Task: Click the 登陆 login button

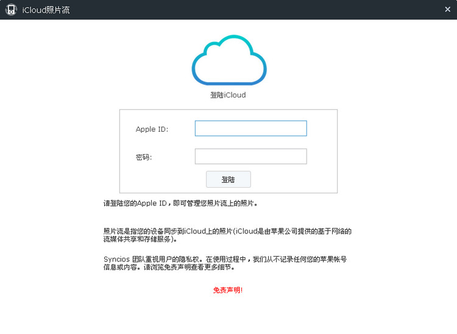Action: pyautogui.click(x=228, y=179)
